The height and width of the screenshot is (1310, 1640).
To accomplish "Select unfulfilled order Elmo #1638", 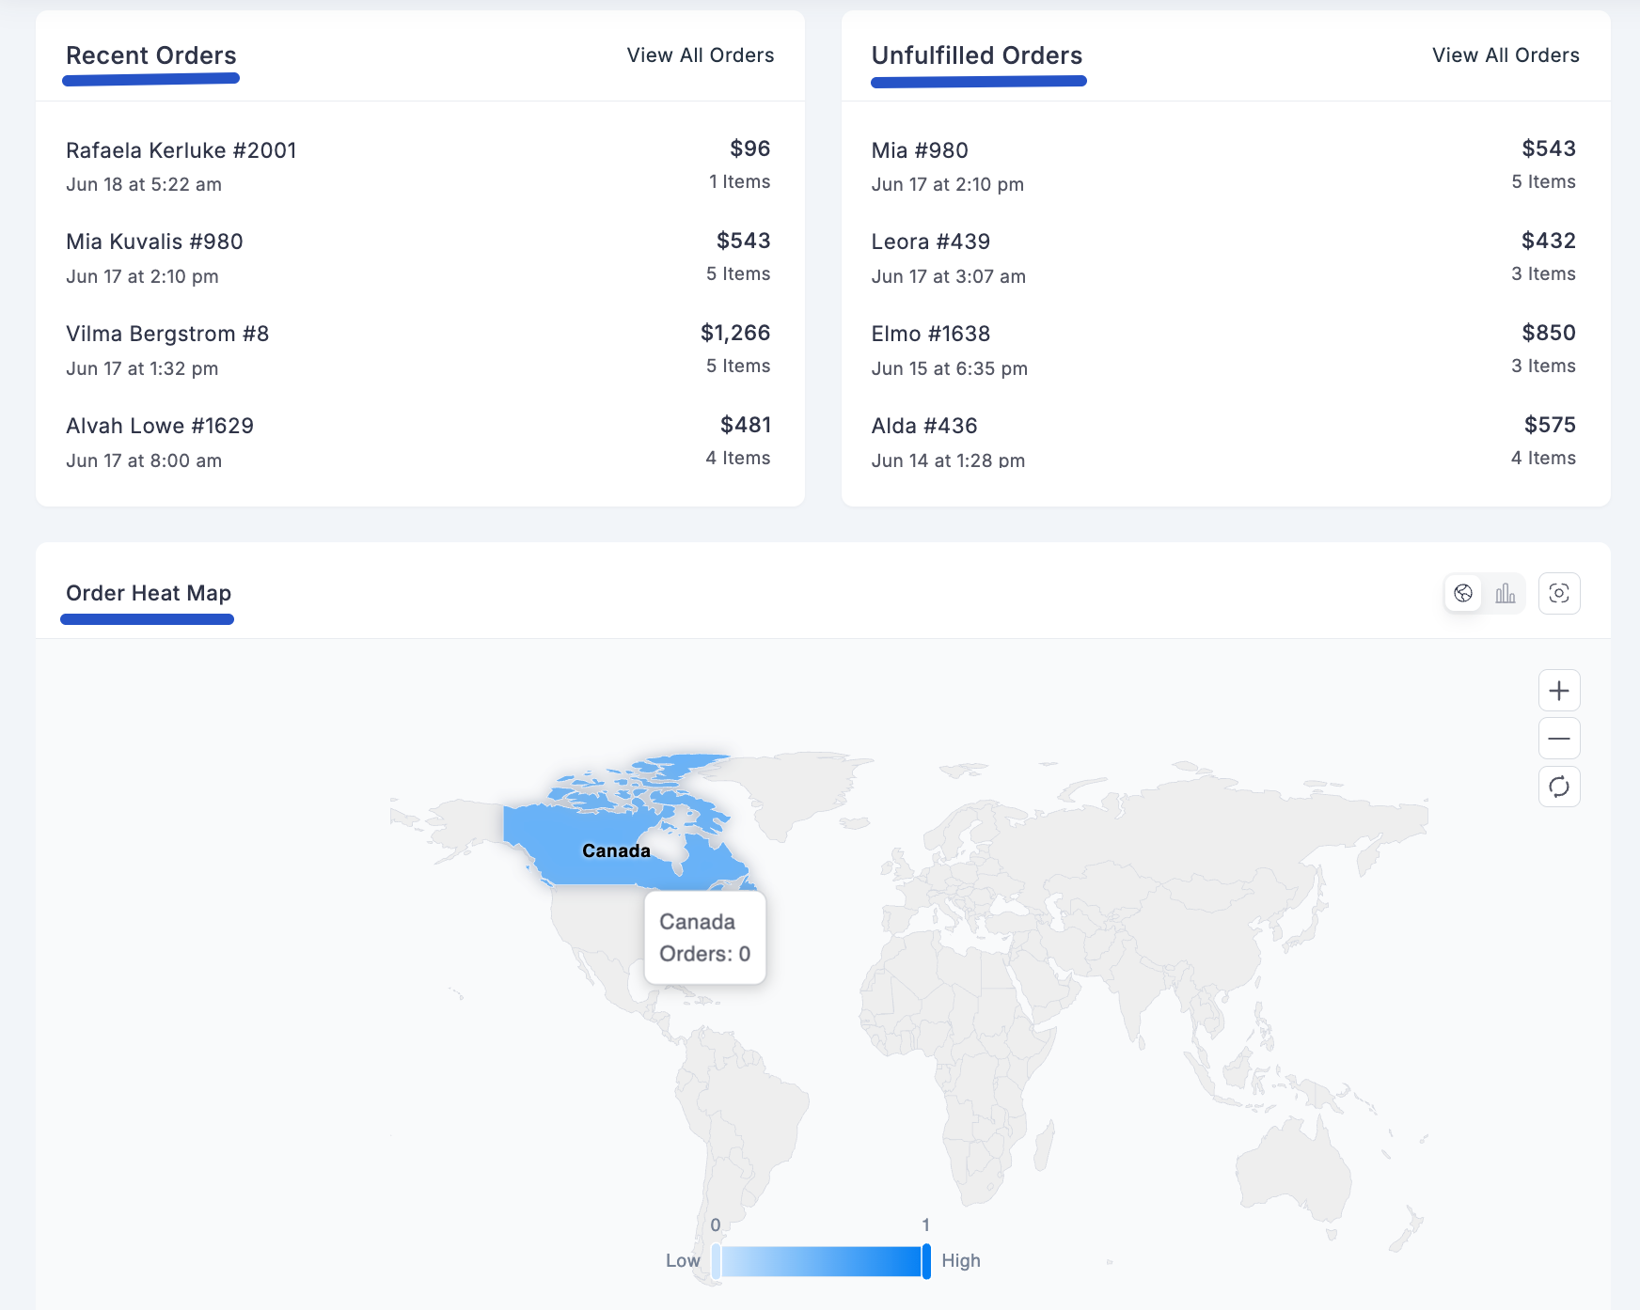I will 930,334.
